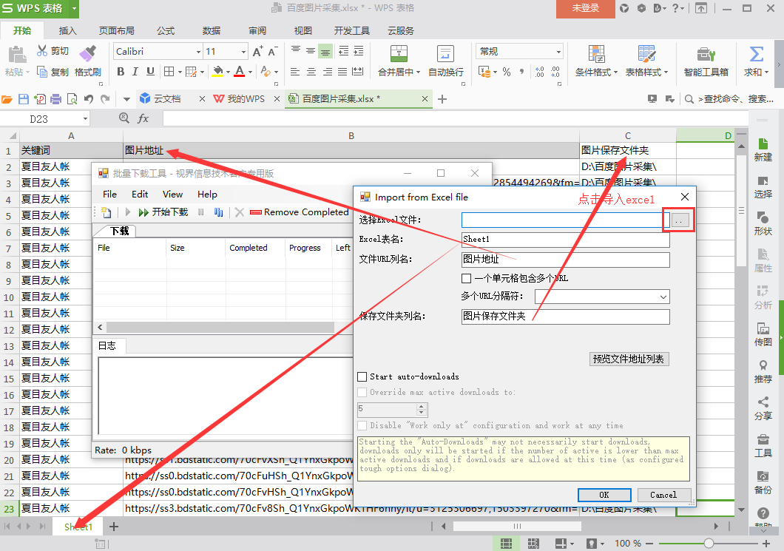Viewport: 784px width, 551px height.
Task: Click the Auto Wrap text icon
Action: tap(445, 53)
